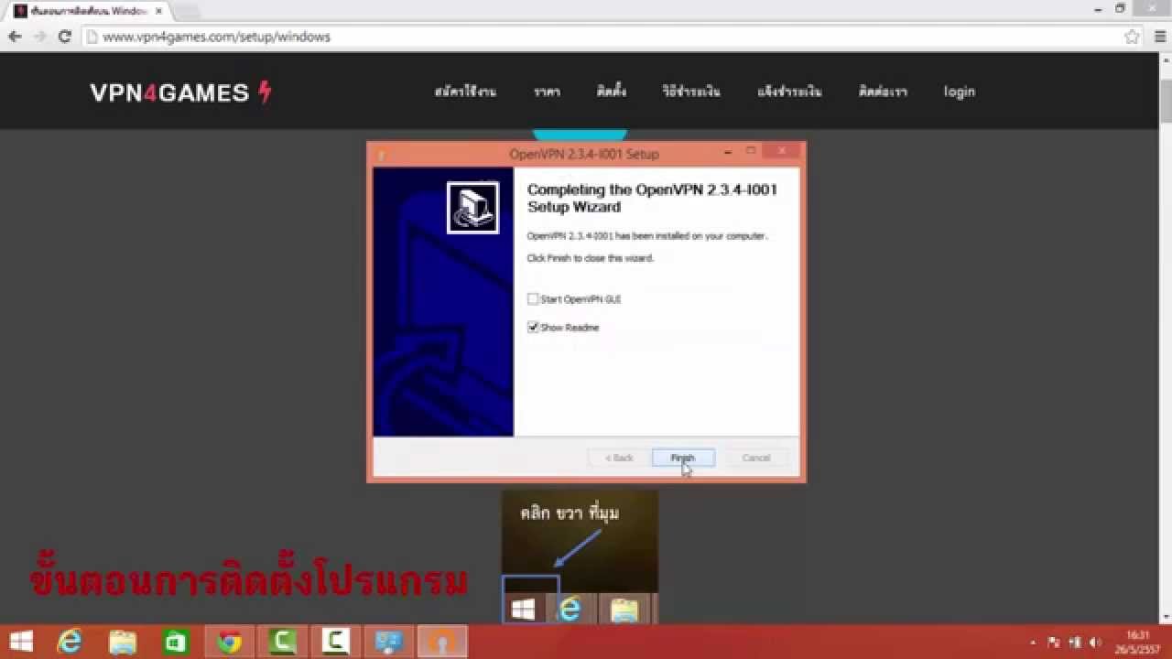The width and height of the screenshot is (1172, 659).
Task: Click the Finish button in setup wizard
Action: 683,458
